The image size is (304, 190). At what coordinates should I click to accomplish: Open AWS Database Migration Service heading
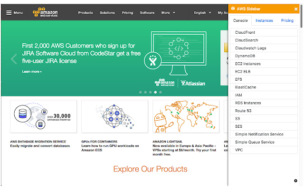tap(38, 142)
